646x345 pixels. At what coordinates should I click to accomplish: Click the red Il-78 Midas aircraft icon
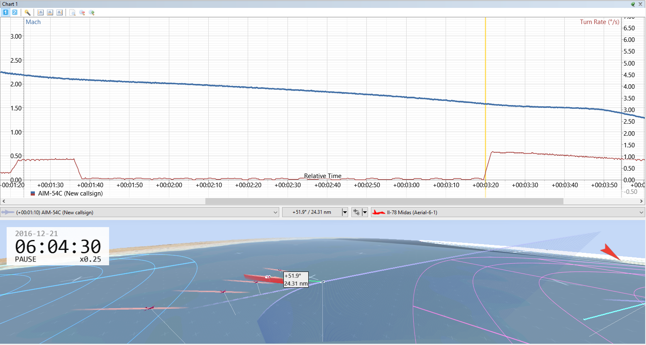[x=378, y=212]
